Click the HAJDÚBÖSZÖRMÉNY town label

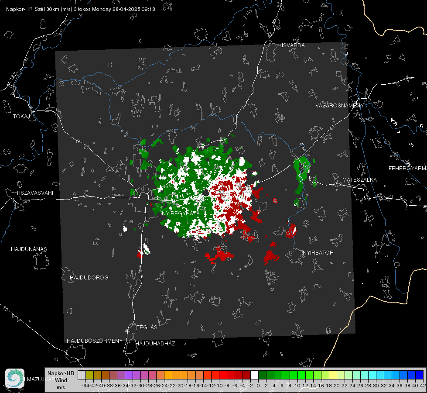pos(95,341)
